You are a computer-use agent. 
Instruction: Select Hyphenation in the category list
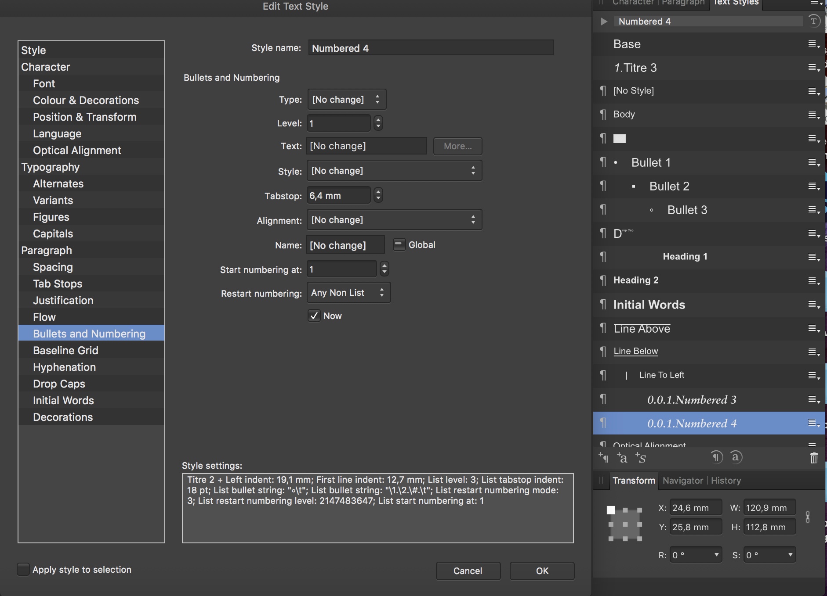point(91,367)
